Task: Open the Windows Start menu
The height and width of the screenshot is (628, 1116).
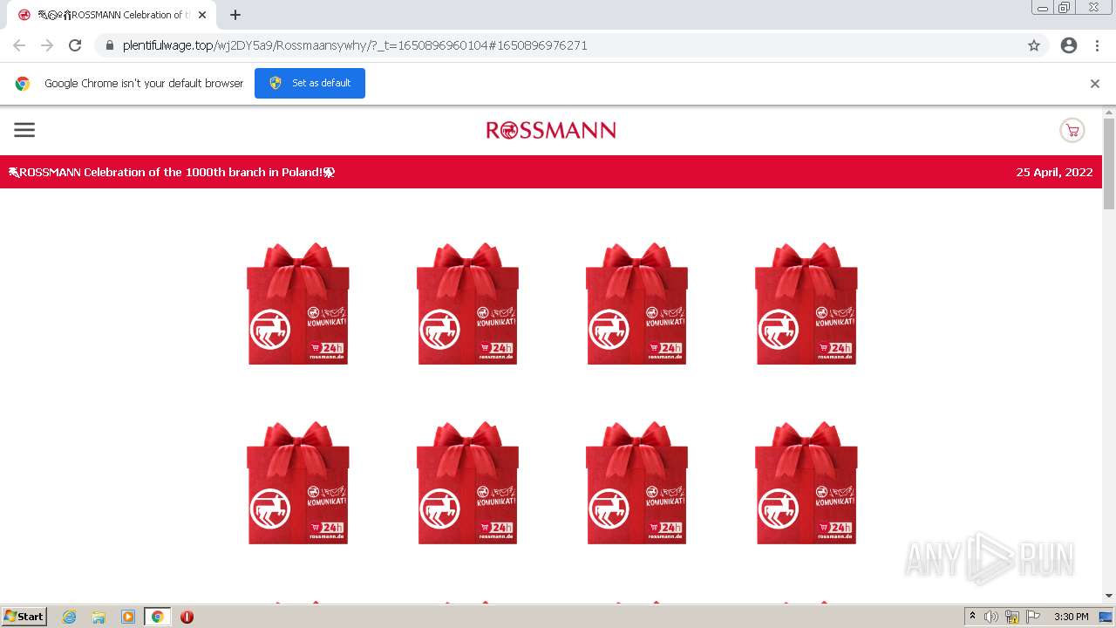Action: [24, 617]
